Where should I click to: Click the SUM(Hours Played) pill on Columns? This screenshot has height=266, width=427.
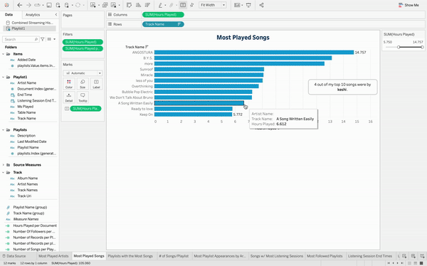point(163,15)
